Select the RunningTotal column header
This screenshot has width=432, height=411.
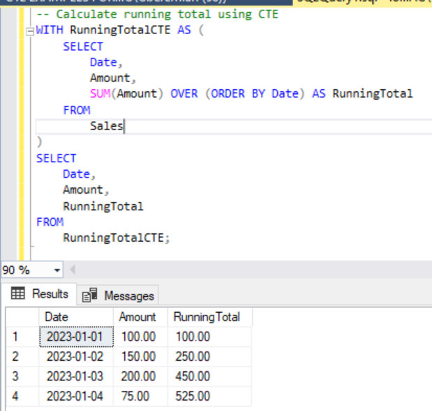point(208,317)
